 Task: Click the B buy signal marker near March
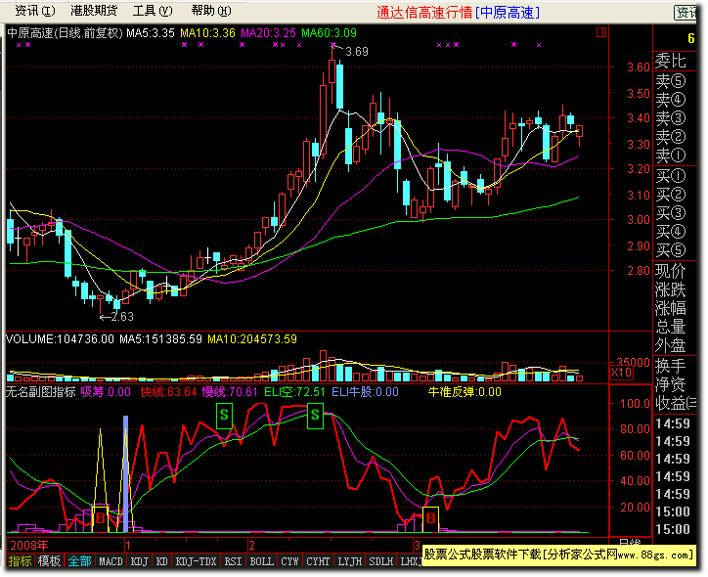click(430, 518)
